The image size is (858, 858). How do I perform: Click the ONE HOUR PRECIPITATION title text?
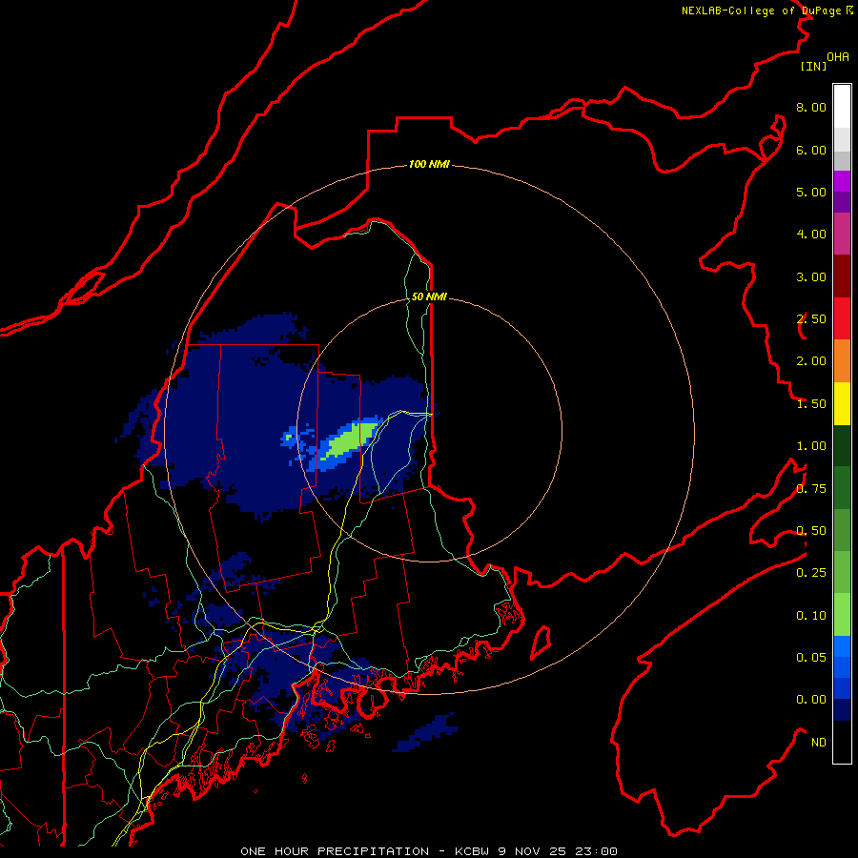click(335, 851)
